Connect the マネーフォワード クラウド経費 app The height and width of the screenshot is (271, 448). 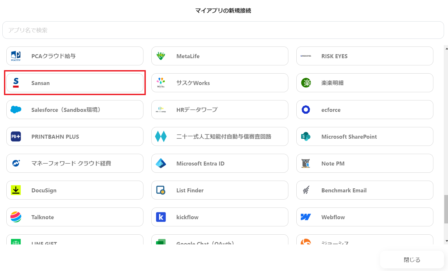click(x=75, y=163)
